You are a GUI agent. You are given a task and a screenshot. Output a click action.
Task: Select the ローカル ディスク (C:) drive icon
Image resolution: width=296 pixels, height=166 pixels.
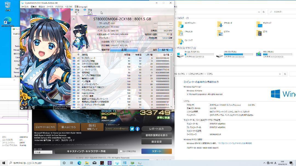[x=180, y=55]
